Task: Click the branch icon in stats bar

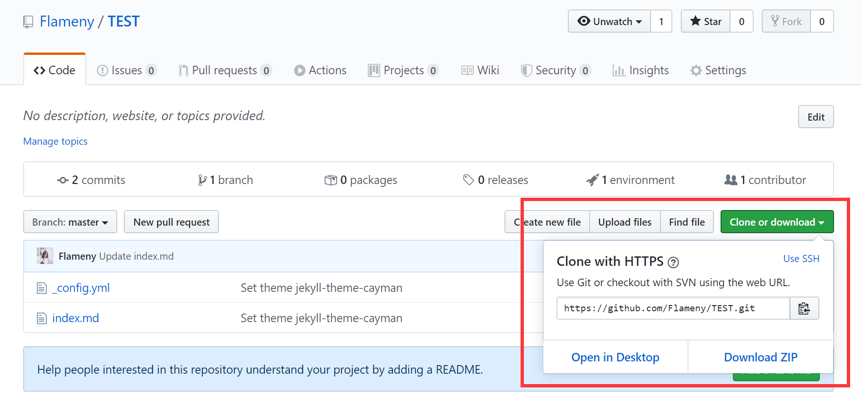Action: (x=202, y=180)
